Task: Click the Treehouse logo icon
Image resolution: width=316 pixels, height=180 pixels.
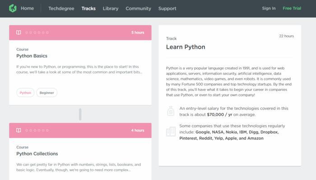Action: coord(13,9)
